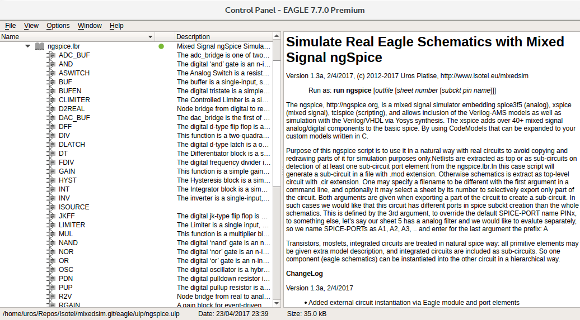Screen dimensions: 580x320
Task: Select the FDIV device icon
Action: (51, 163)
